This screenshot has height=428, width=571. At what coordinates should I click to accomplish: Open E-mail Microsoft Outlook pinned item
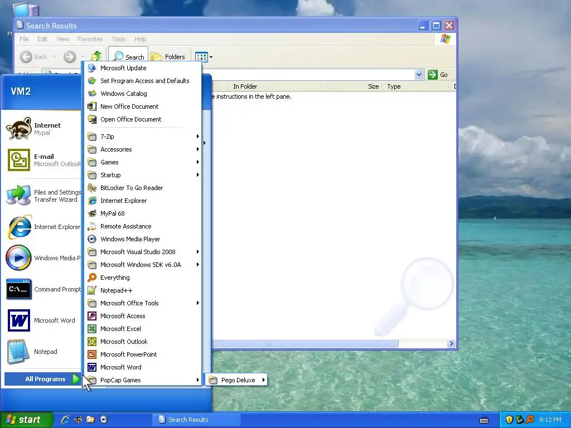(42, 160)
